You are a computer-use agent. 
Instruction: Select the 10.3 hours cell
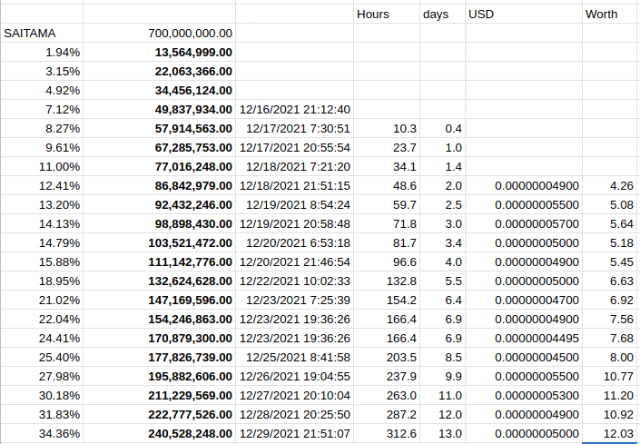tap(387, 129)
